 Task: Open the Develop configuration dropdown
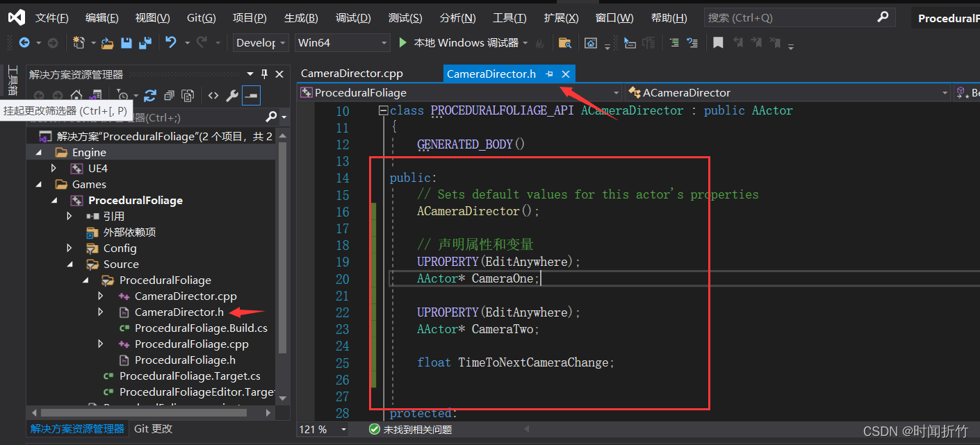pyautogui.click(x=261, y=43)
